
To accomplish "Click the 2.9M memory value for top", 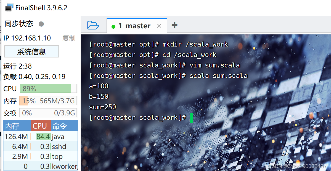I will pos(20,156).
